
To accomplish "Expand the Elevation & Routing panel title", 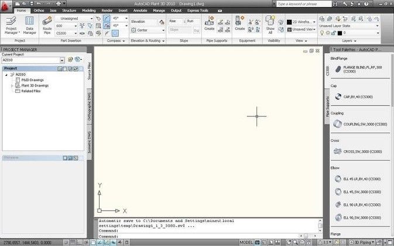I will point(148,41).
